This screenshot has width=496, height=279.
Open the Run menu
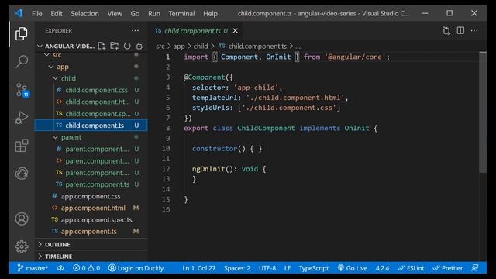click(154, 14)
